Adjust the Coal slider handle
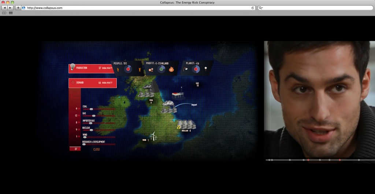 point(91,109)
